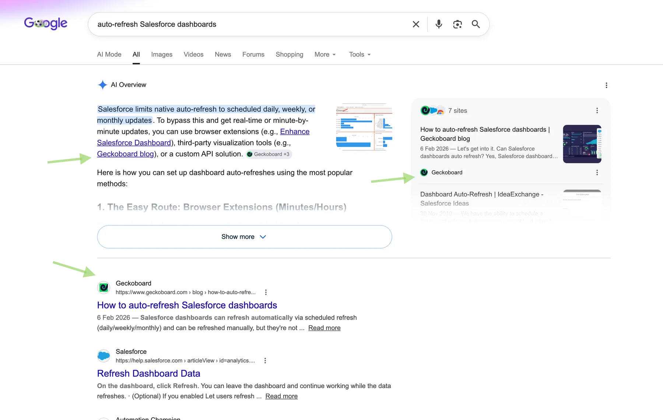This screenshot has width=663, height=420.
Task: Open Geckoboard blog source card title
Action: pyautogui.click(x=485, y=134)
